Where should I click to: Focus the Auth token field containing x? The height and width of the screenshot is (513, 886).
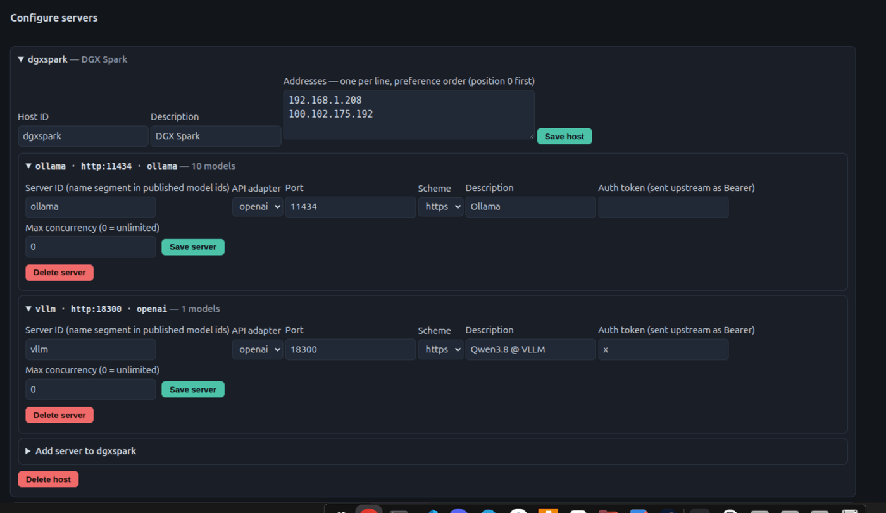(x=663, y=349)
